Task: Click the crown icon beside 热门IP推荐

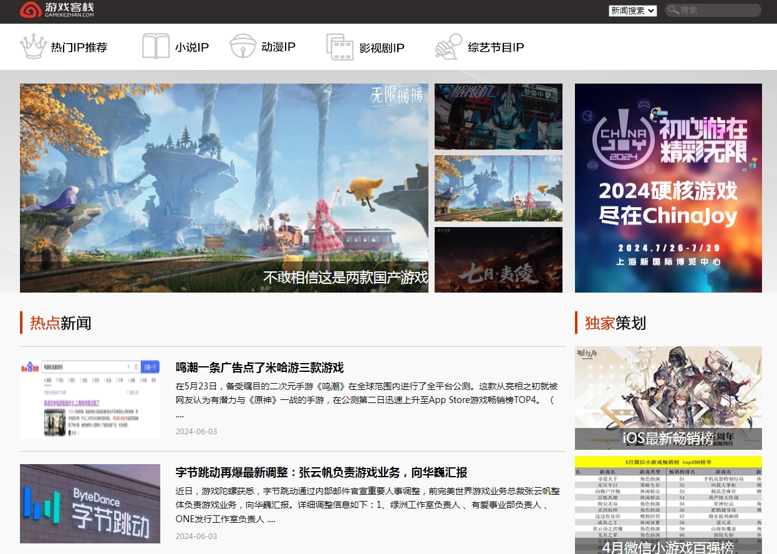Action: [34, 47]
